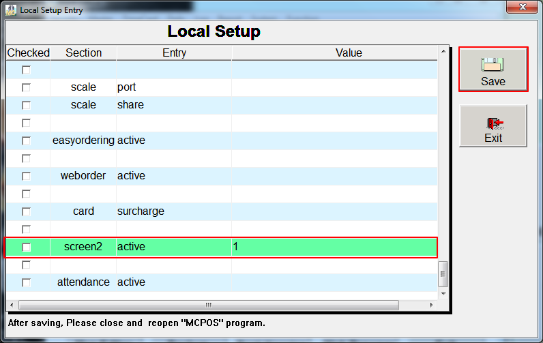Click the card surcharge value cell

click(334, 211)
